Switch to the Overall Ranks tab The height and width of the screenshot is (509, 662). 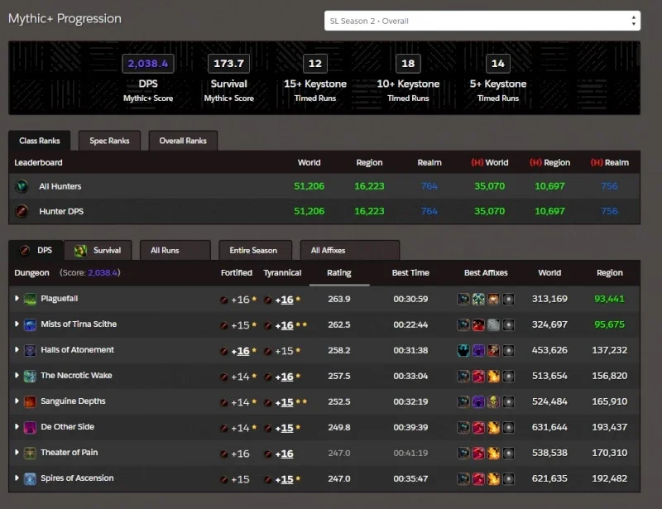tap(183, 141)
